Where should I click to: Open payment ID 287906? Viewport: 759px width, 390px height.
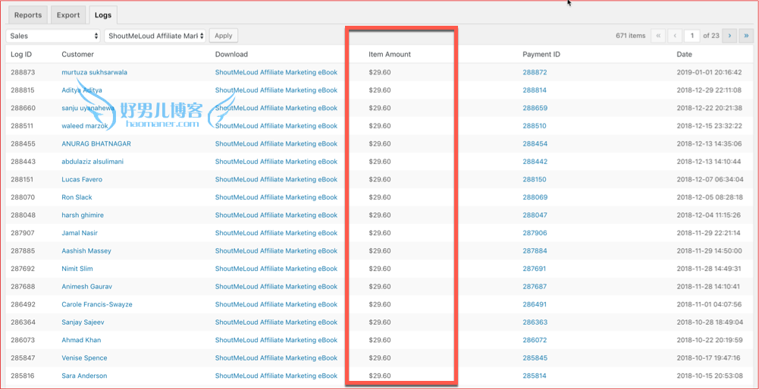click(535, 233)
